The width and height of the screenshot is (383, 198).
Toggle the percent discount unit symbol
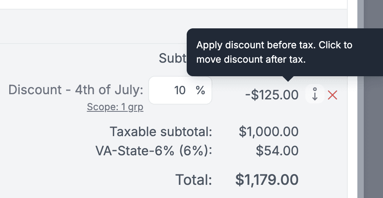(200, 91)
